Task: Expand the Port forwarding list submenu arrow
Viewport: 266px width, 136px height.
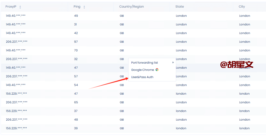Action: point(173,63)
